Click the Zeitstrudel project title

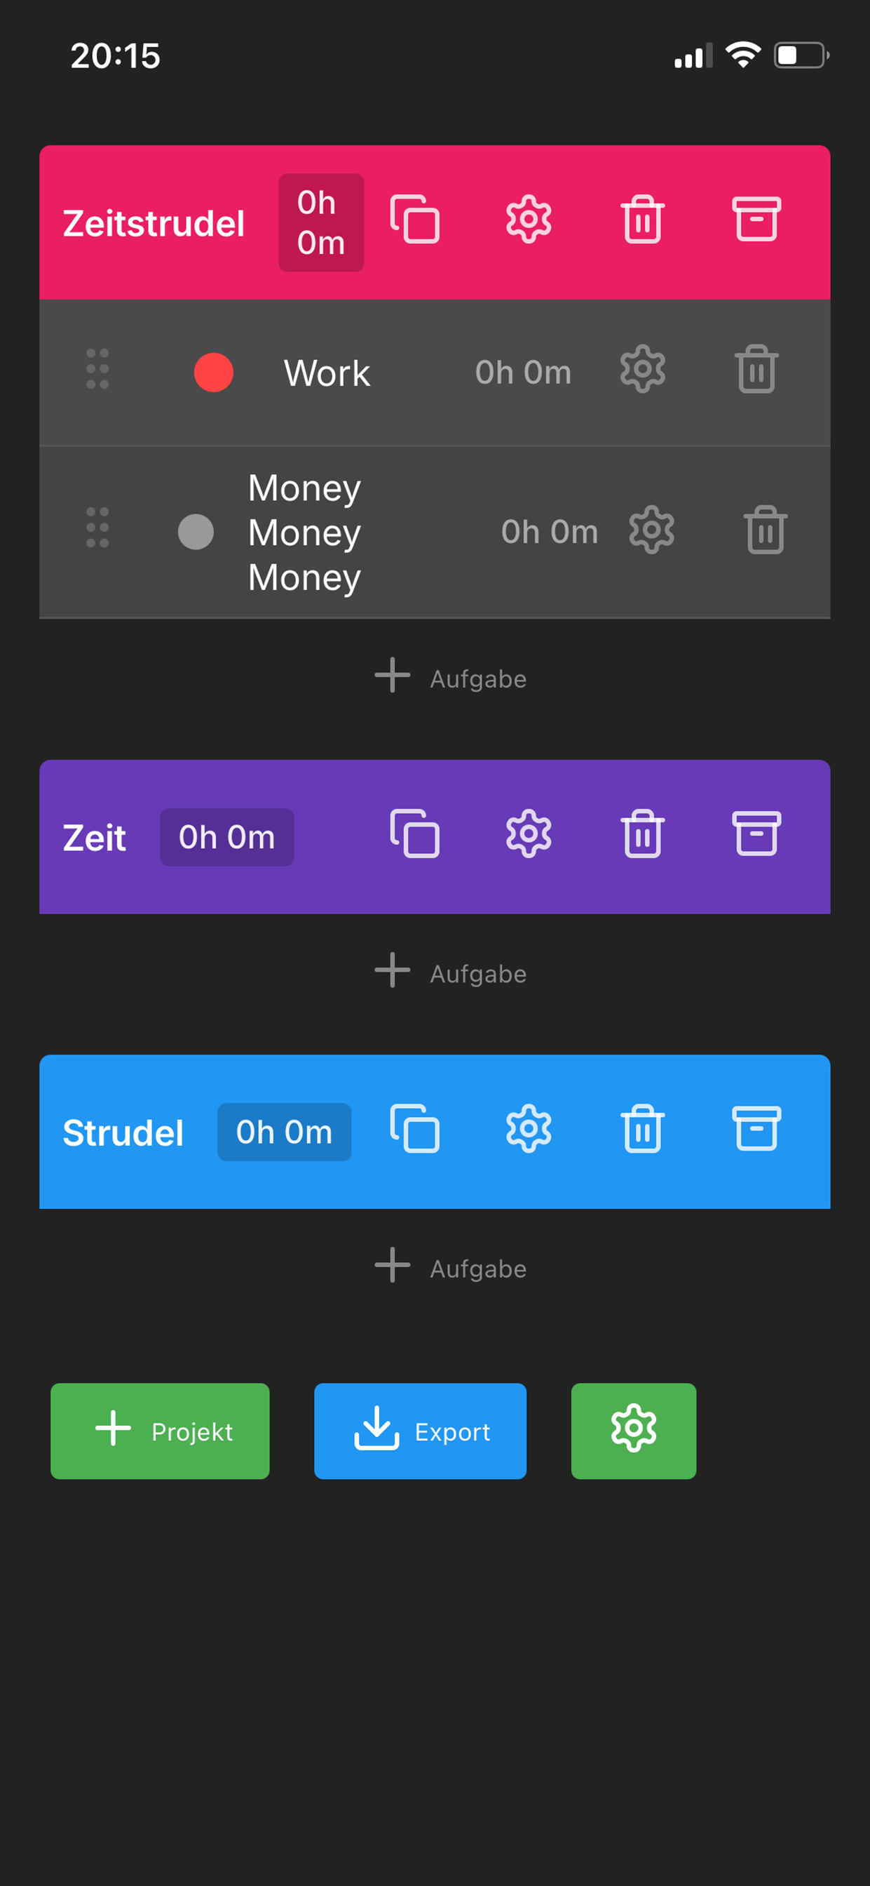(x=154, y=223)
